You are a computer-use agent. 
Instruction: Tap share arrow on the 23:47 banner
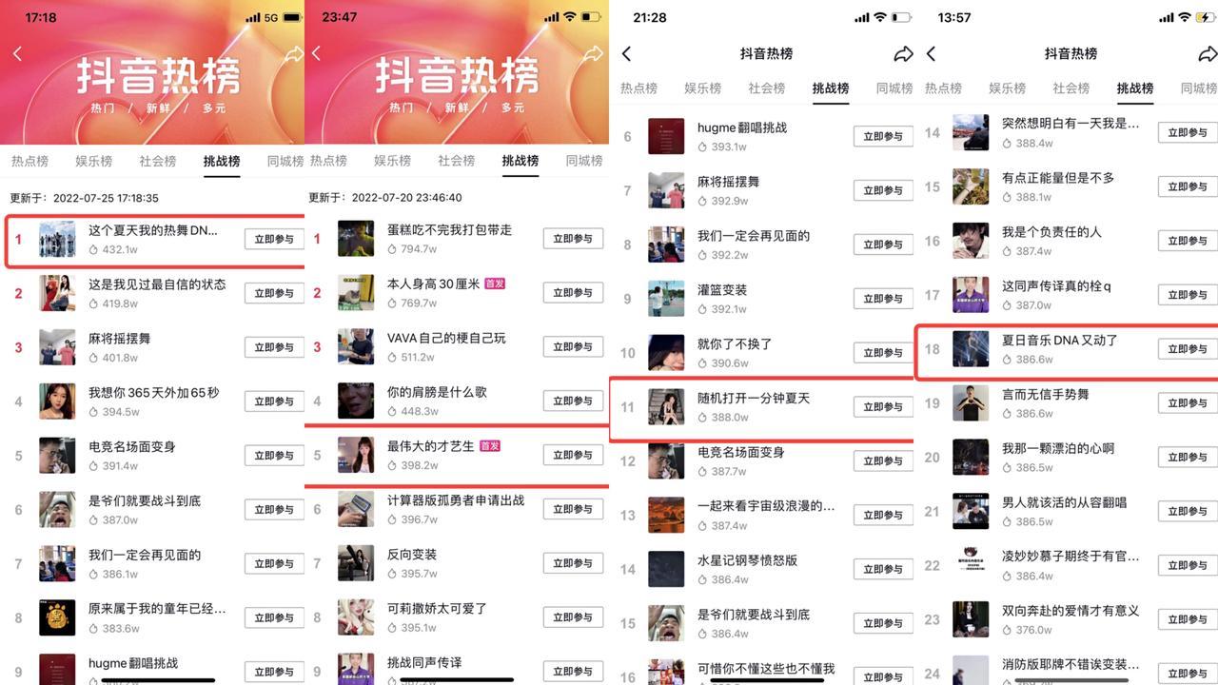[x=593, y=54]
